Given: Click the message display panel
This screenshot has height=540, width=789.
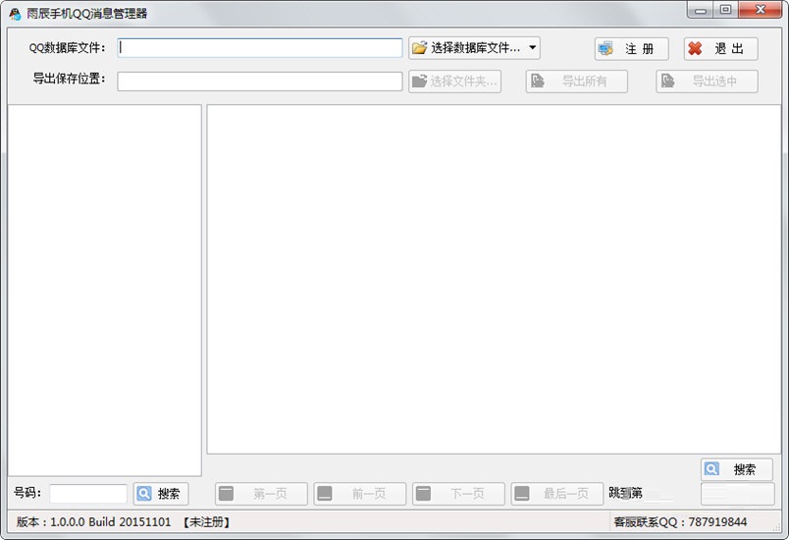Looking at the screenshot, I should (494, 279).
